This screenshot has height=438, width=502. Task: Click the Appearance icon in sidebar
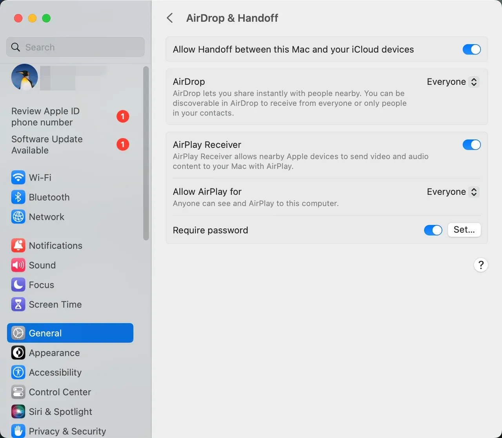point(18,353)
